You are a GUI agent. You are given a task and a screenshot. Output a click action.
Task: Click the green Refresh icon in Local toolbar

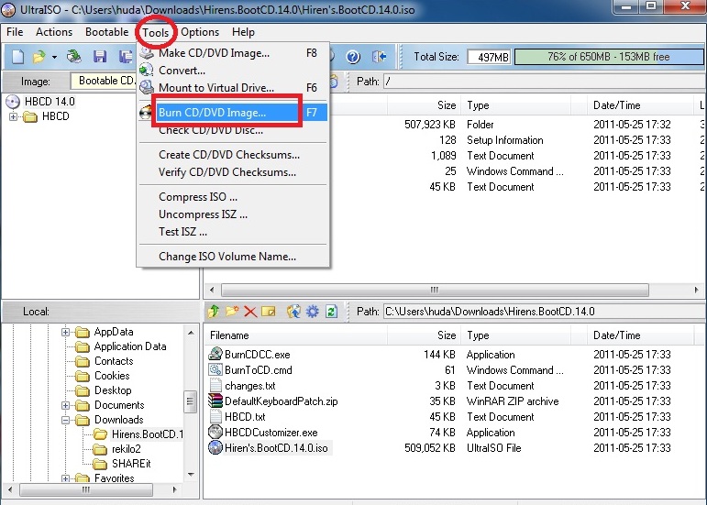[x=331, y=312]
